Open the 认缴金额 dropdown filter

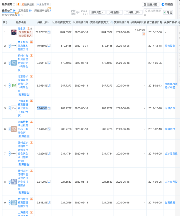point(114,12)
